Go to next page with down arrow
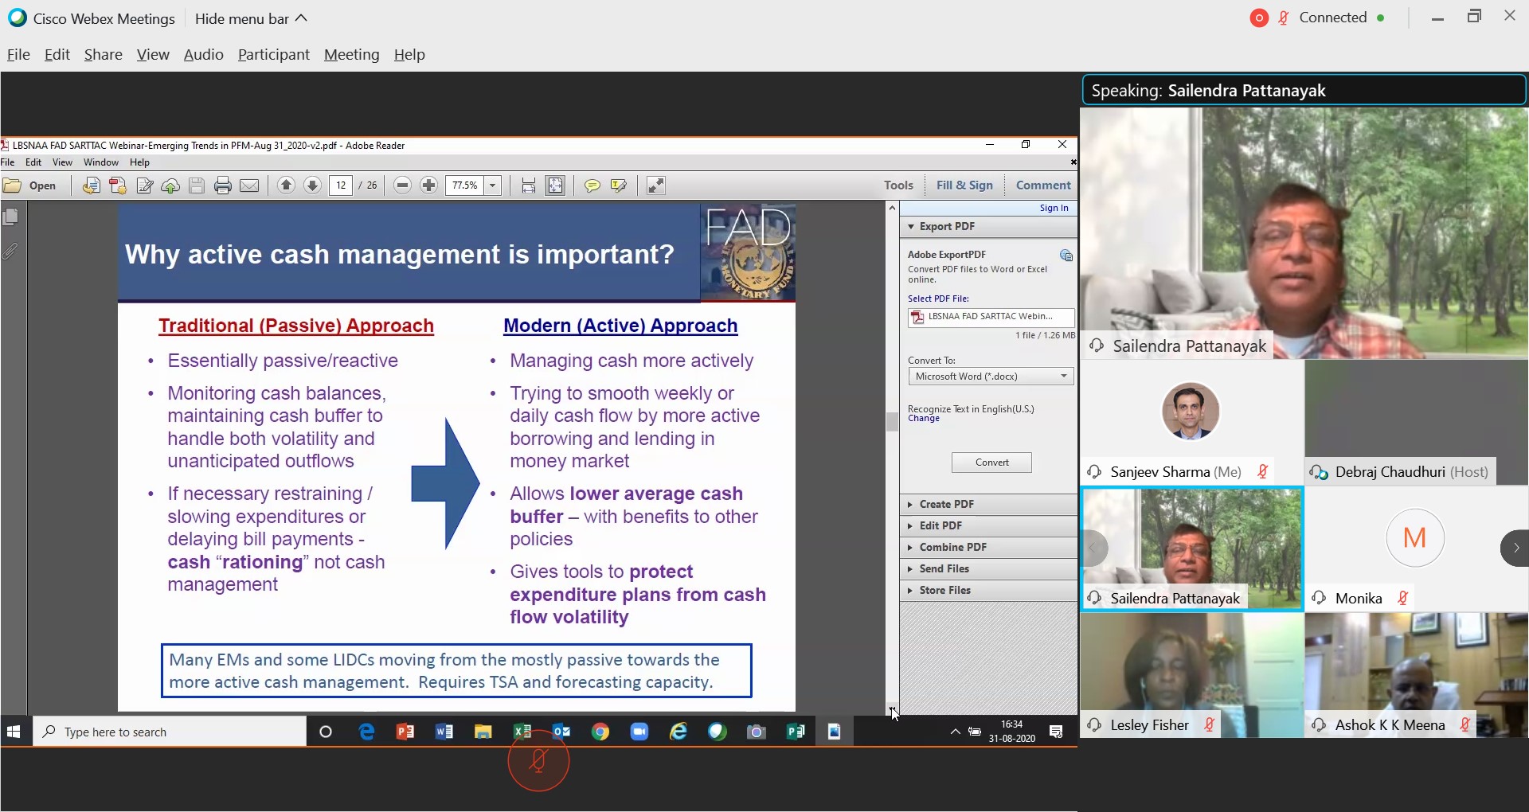1529x812 pixels. pos(312,185)
